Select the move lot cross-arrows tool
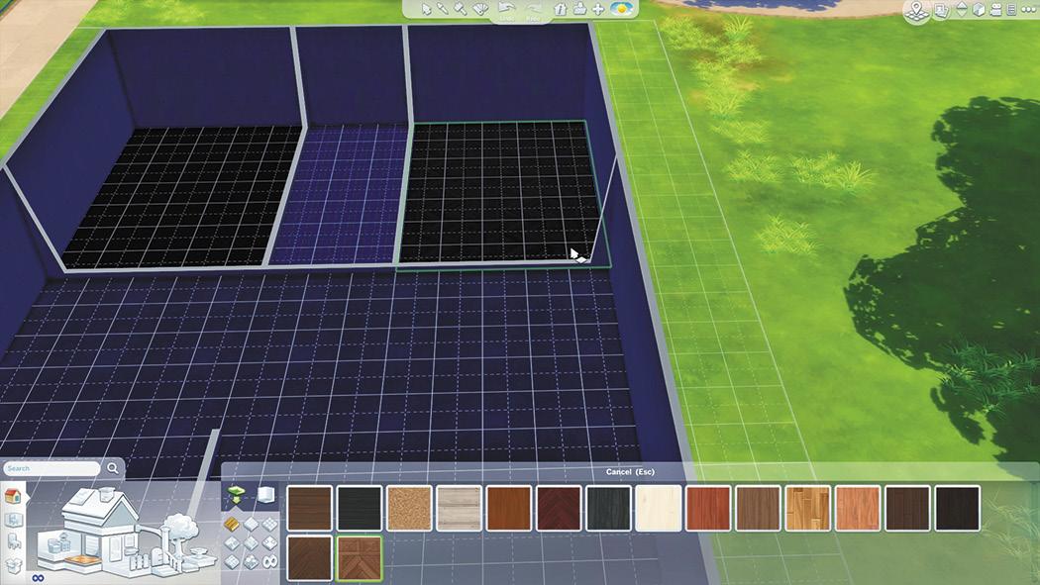 [x=597, y=9]
